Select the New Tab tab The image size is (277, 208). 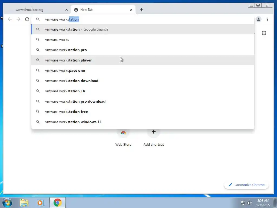pos(103,10)
